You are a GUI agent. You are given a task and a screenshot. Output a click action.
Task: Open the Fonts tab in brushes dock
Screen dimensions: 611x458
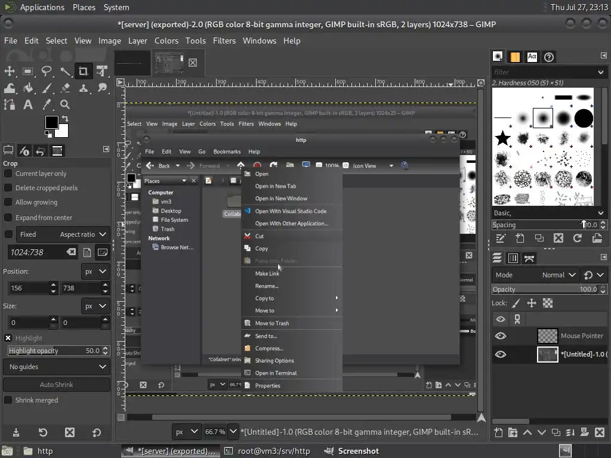532,57
